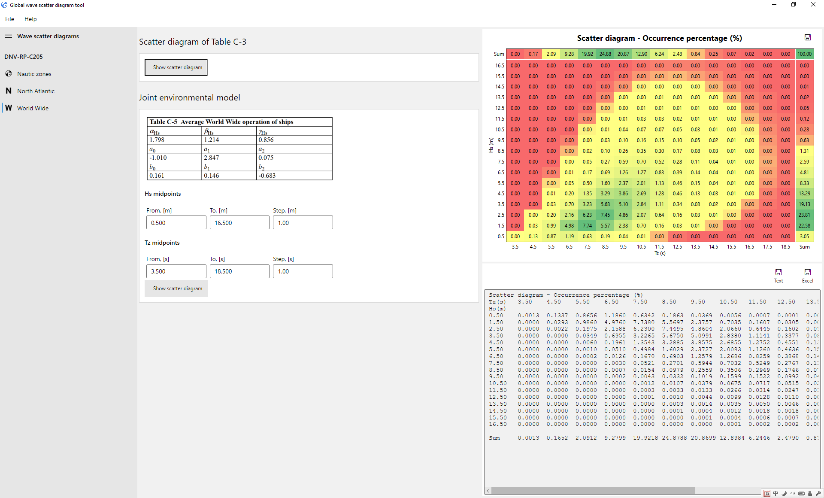Select World Wide W icon
The width and height of the screenshot is (824, 498).
(x=9, y=108)
